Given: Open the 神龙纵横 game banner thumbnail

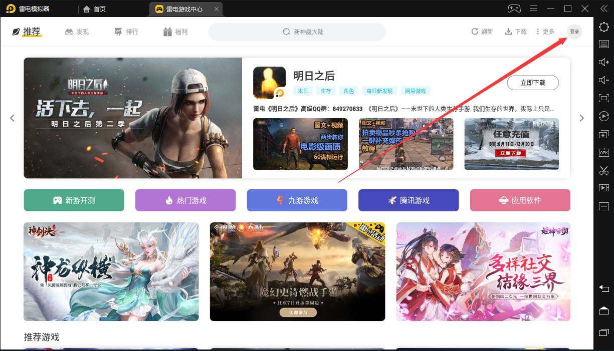Looking at the screenshot, I should 111,271.
